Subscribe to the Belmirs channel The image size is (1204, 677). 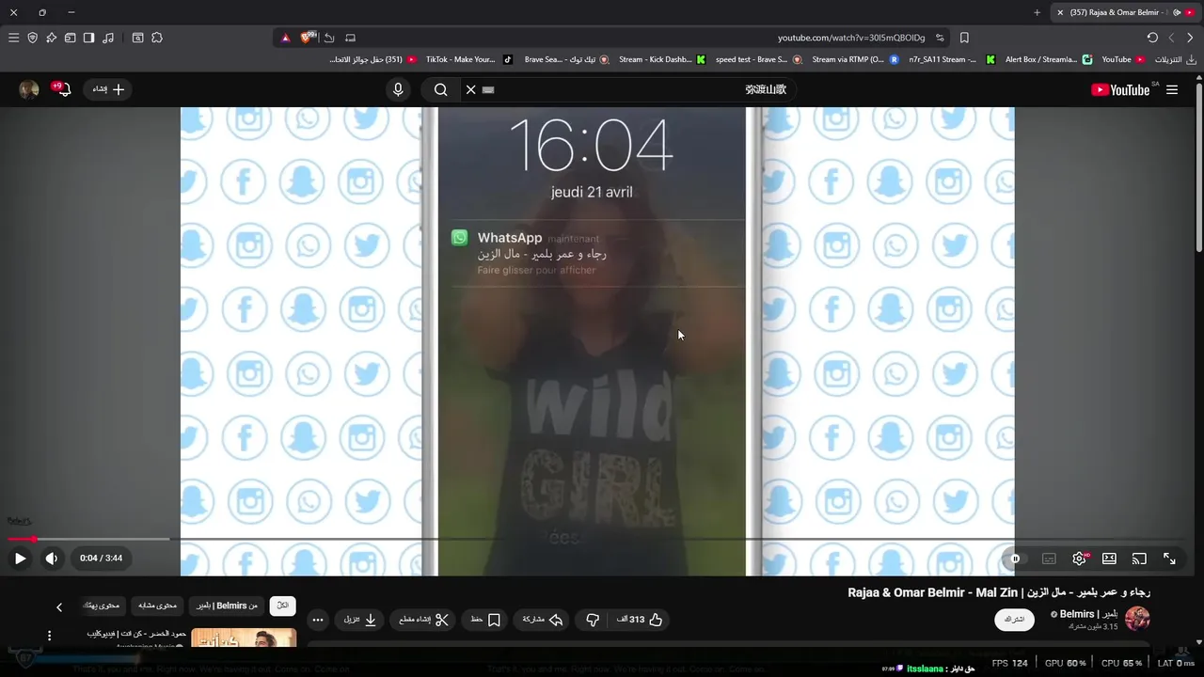(x=1014, y=620)
